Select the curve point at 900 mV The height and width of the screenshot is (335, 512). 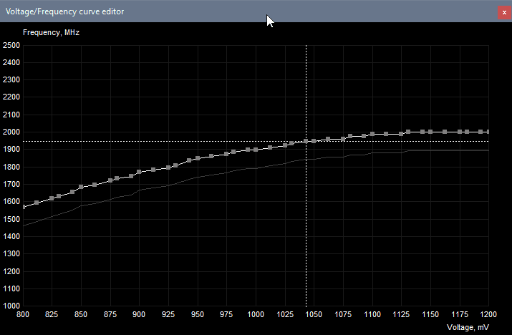coord(139,172)
